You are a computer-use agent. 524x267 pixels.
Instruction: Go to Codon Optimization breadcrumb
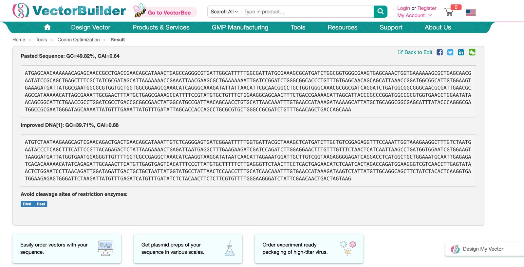(x=79, y=40)
